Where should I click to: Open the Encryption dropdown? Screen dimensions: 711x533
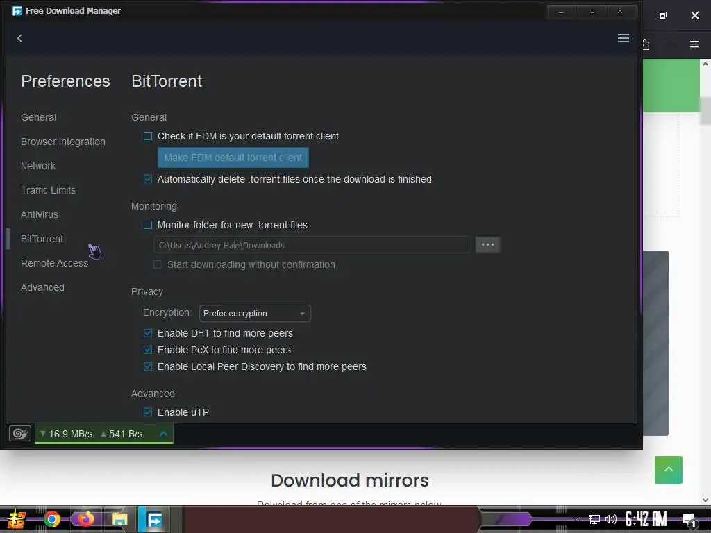coord(255,313)
